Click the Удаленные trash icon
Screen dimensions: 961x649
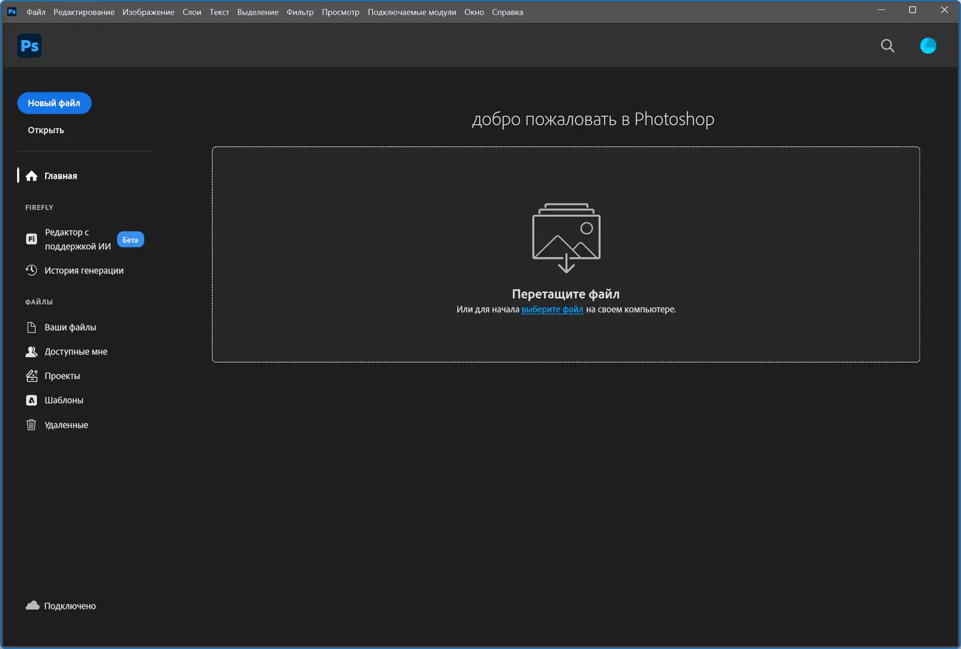31,425
